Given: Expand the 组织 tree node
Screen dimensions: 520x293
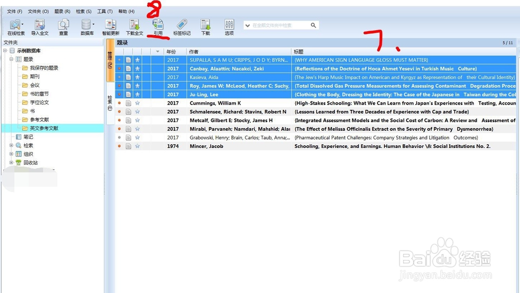Looking at the screenshot, I should pos(11,154).
